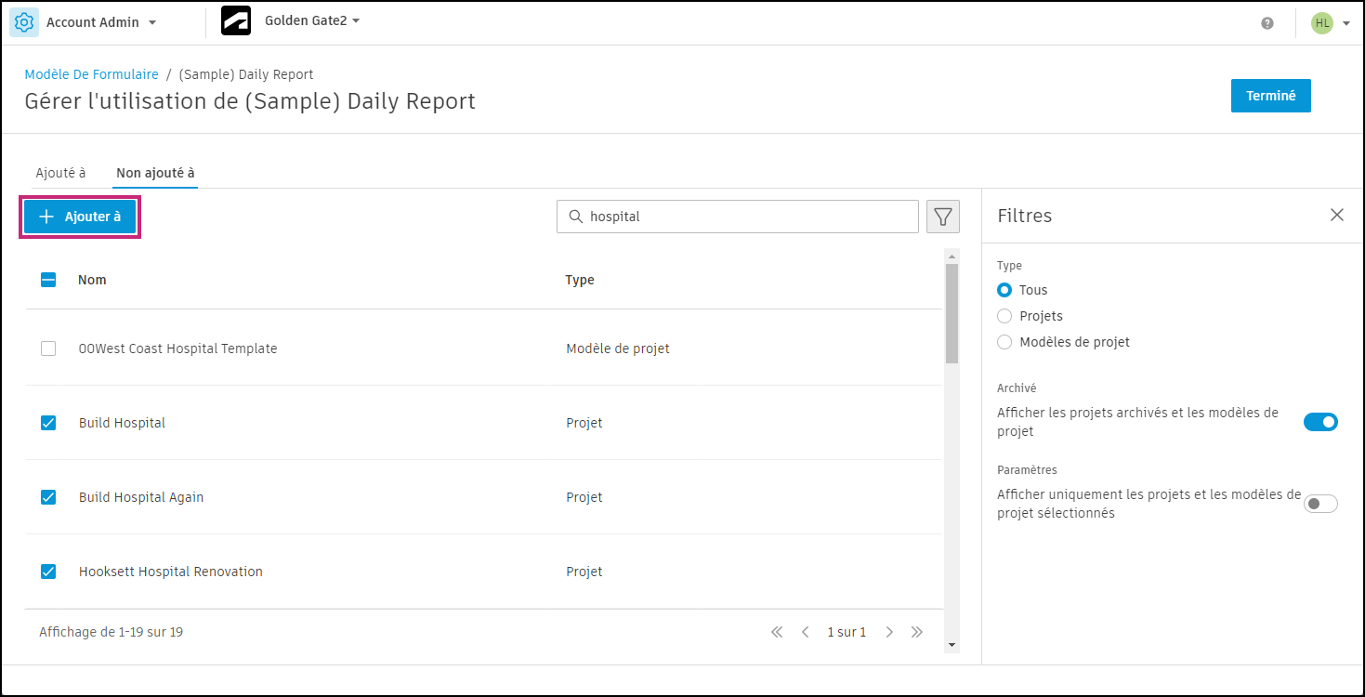Open the user profile dropdown arrow
Viewport: 1365px width, 697px height.
coord(1346,24)
